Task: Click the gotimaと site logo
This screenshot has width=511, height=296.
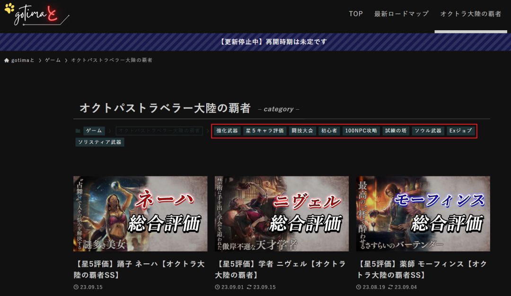Action: coord(37,14)
